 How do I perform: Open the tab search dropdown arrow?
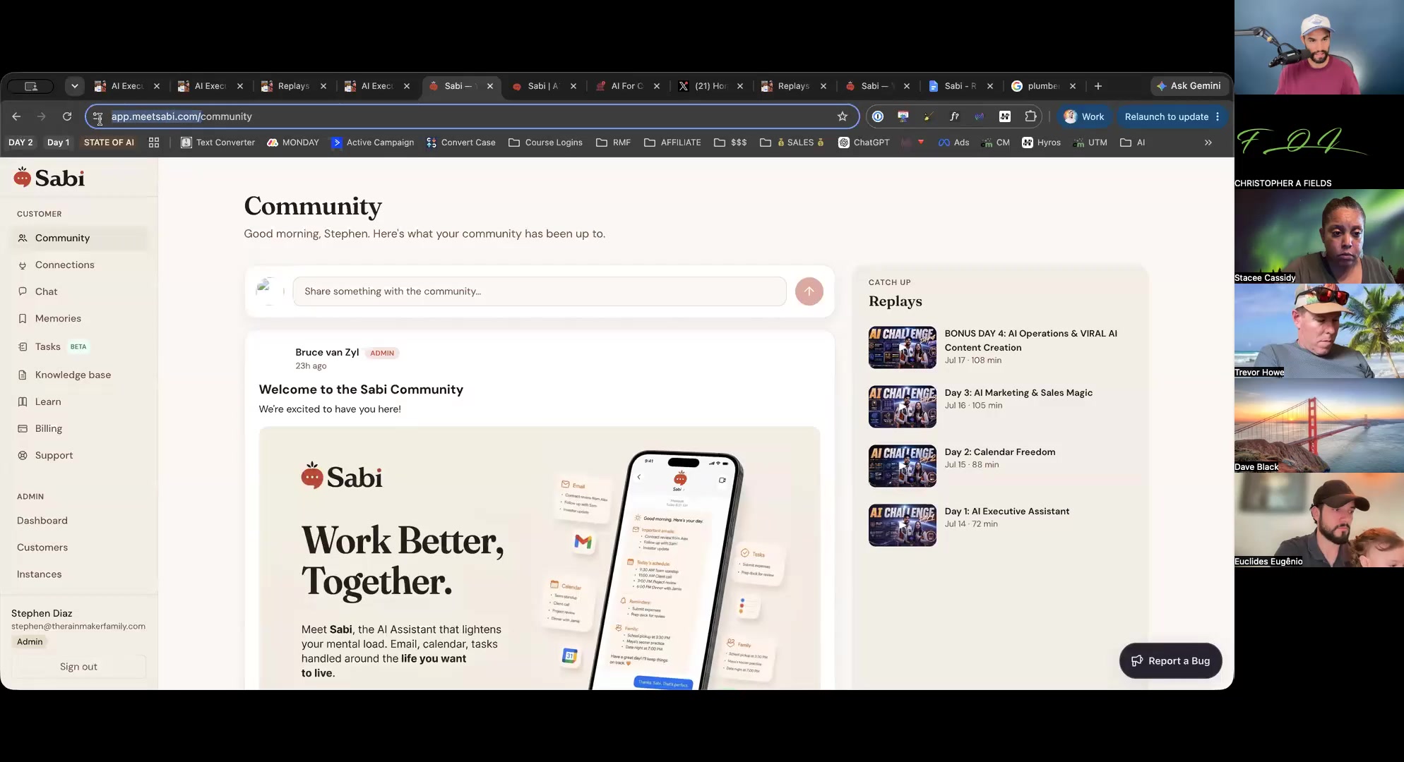(x=74, y=86)
